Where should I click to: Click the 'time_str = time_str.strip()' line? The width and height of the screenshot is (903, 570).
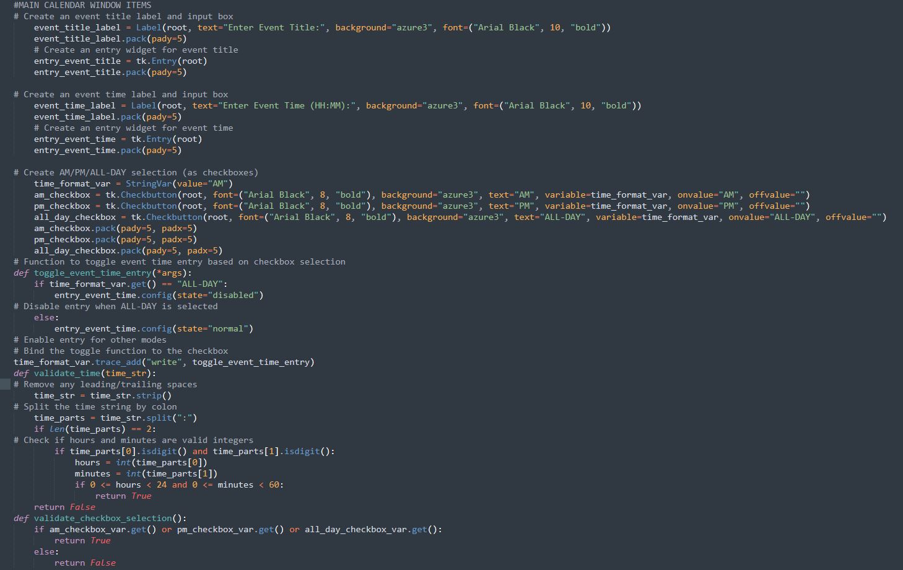(103, 395)
